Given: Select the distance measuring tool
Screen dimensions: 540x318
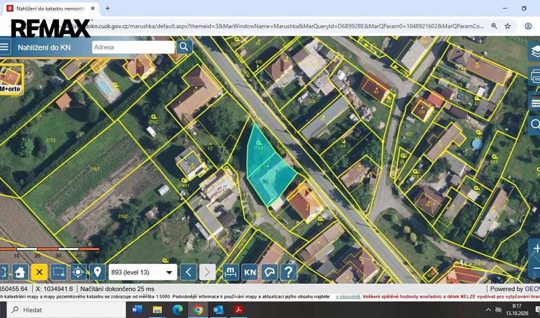Looking at the screenshot, I should pos(231,272).
